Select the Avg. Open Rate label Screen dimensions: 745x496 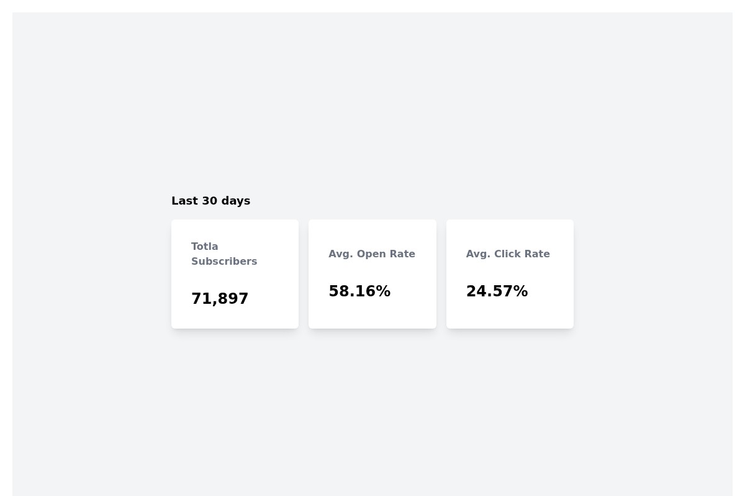[371, 254]
